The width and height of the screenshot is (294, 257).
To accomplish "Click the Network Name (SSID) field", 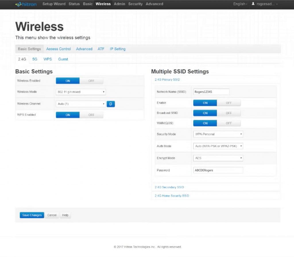I will 211,92.
